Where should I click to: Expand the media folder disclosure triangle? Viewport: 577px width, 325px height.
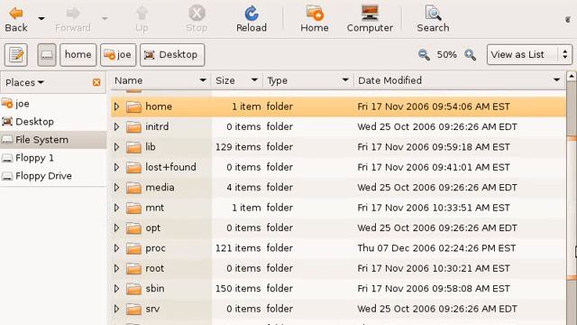(x=116, y=188)
